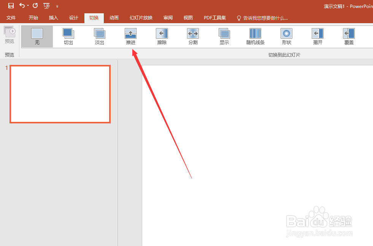Switch to the 开始 (Home) tab
Viewport: 373px width, 246px height.
click(x=33, y=18)
